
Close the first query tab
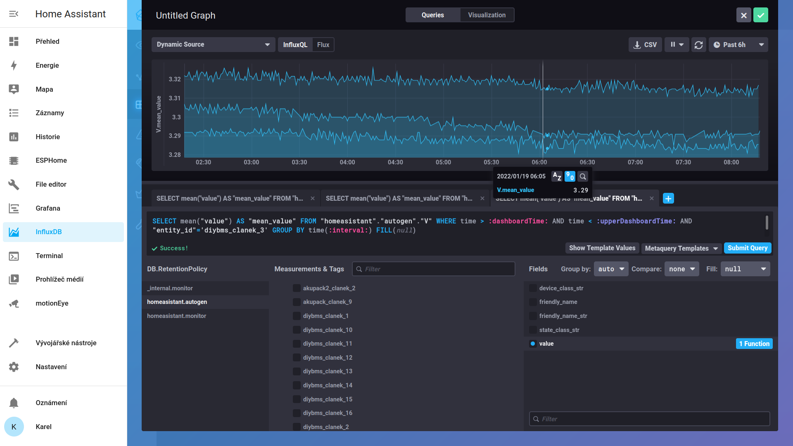pos(313,199)
